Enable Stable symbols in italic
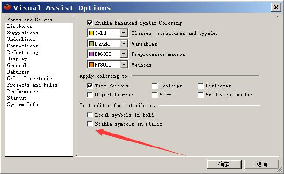The width and height of the screenshot is (284, 174). pyautogui.click(x=90, y=124)
